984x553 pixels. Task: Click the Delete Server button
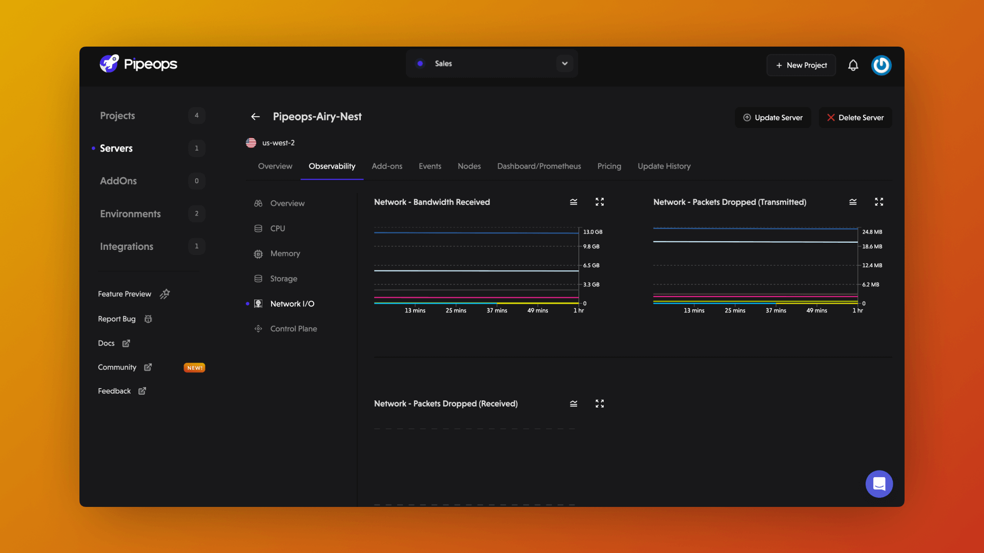point(855,118)
